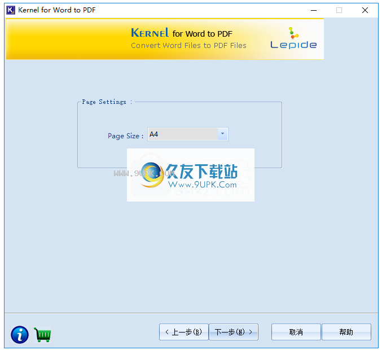The width and height of the screenshot is (382, 350).
Task: Select the A4 page size field
Action: 187,134
